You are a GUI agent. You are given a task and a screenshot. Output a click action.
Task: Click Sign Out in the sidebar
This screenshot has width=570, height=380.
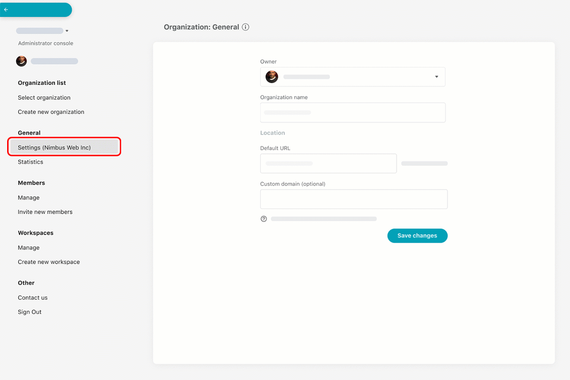29,312
